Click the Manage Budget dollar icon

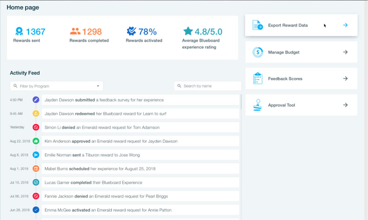(258, 52)
